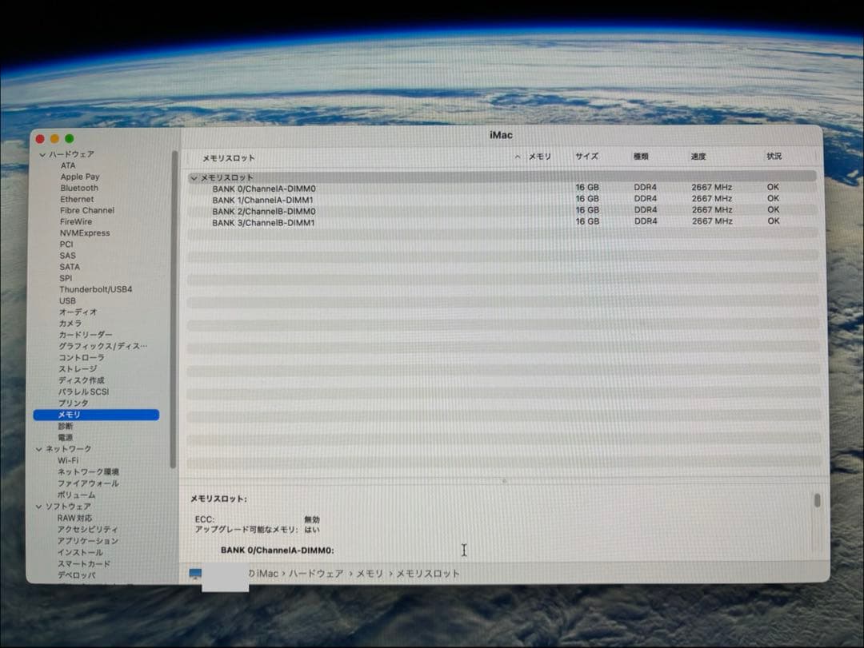Collapse the ネットワーク sidebar section

click(x=38, y=449)
